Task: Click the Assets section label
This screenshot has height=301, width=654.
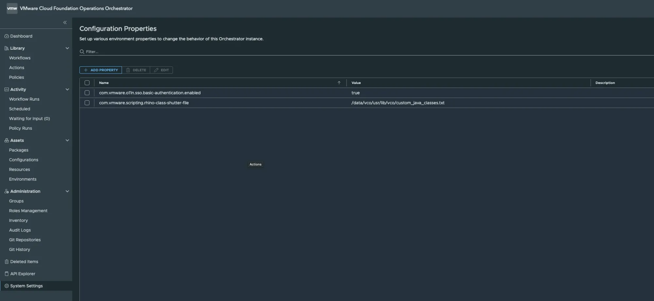Action: coord(17,141)
